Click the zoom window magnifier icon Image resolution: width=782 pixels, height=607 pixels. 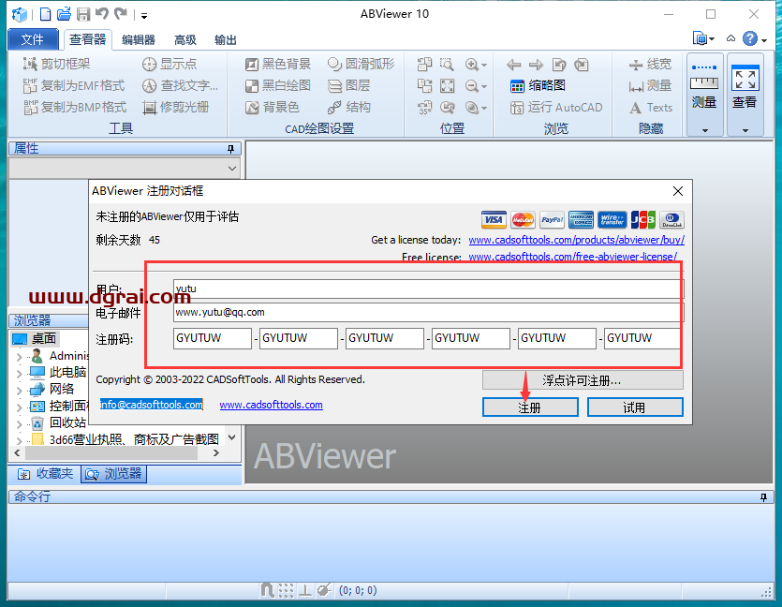pyautogui.click(x=447, y=65)
